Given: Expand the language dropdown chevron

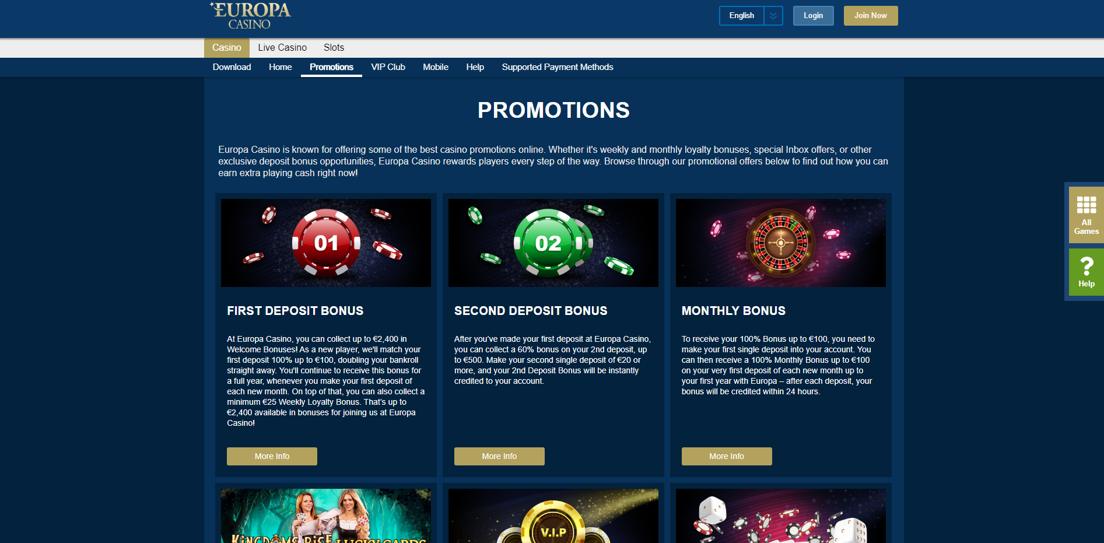Looking at the screenshot, I should coord(773,16).
